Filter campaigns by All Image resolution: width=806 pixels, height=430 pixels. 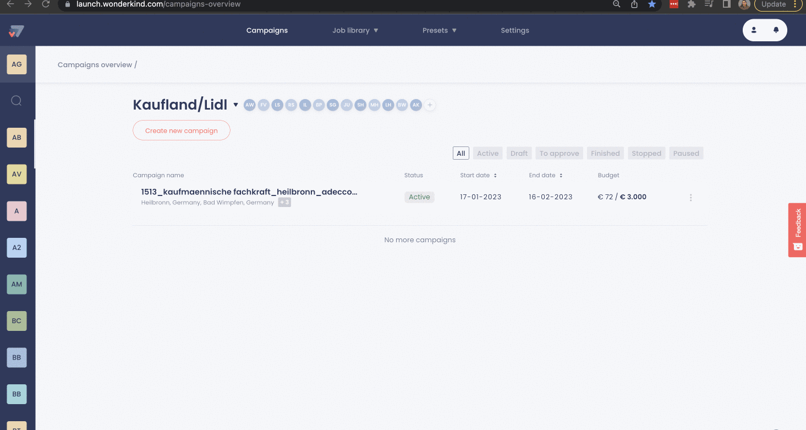461,154
